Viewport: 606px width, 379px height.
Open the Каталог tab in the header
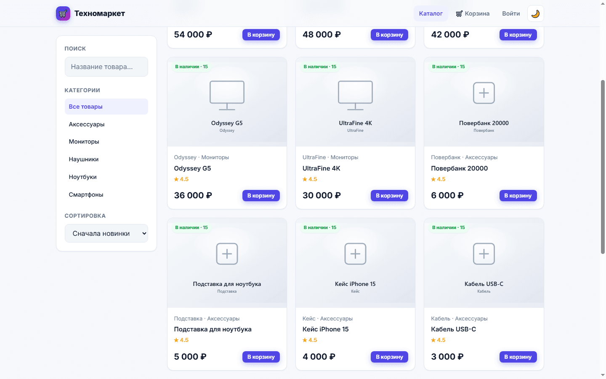click(x=431, y=13)
